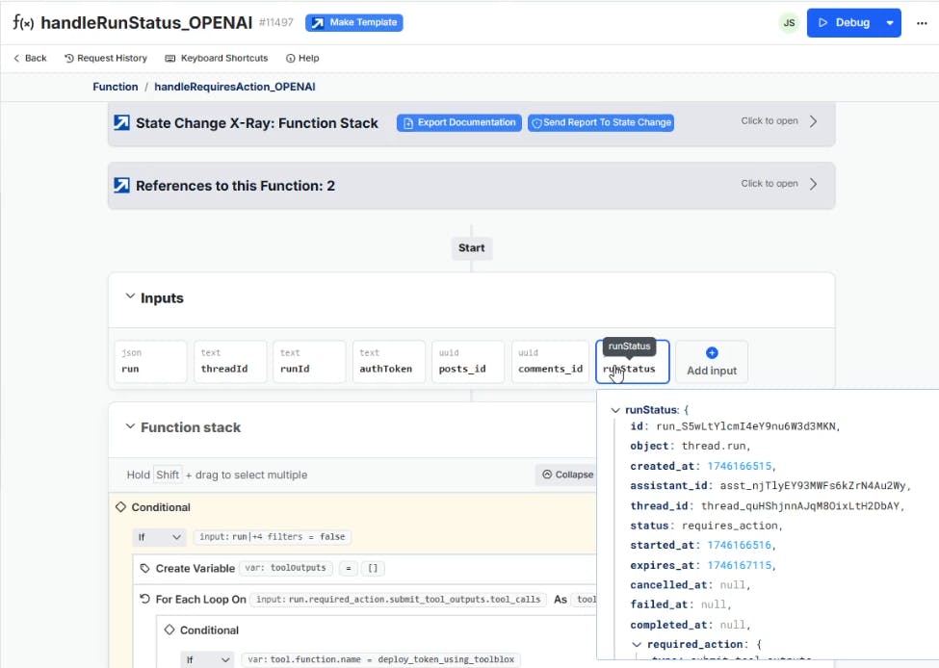The image size is (939, 668).
Task: Click the Add input plus icon
Action: pyautogui.click(x=712, y=353)
